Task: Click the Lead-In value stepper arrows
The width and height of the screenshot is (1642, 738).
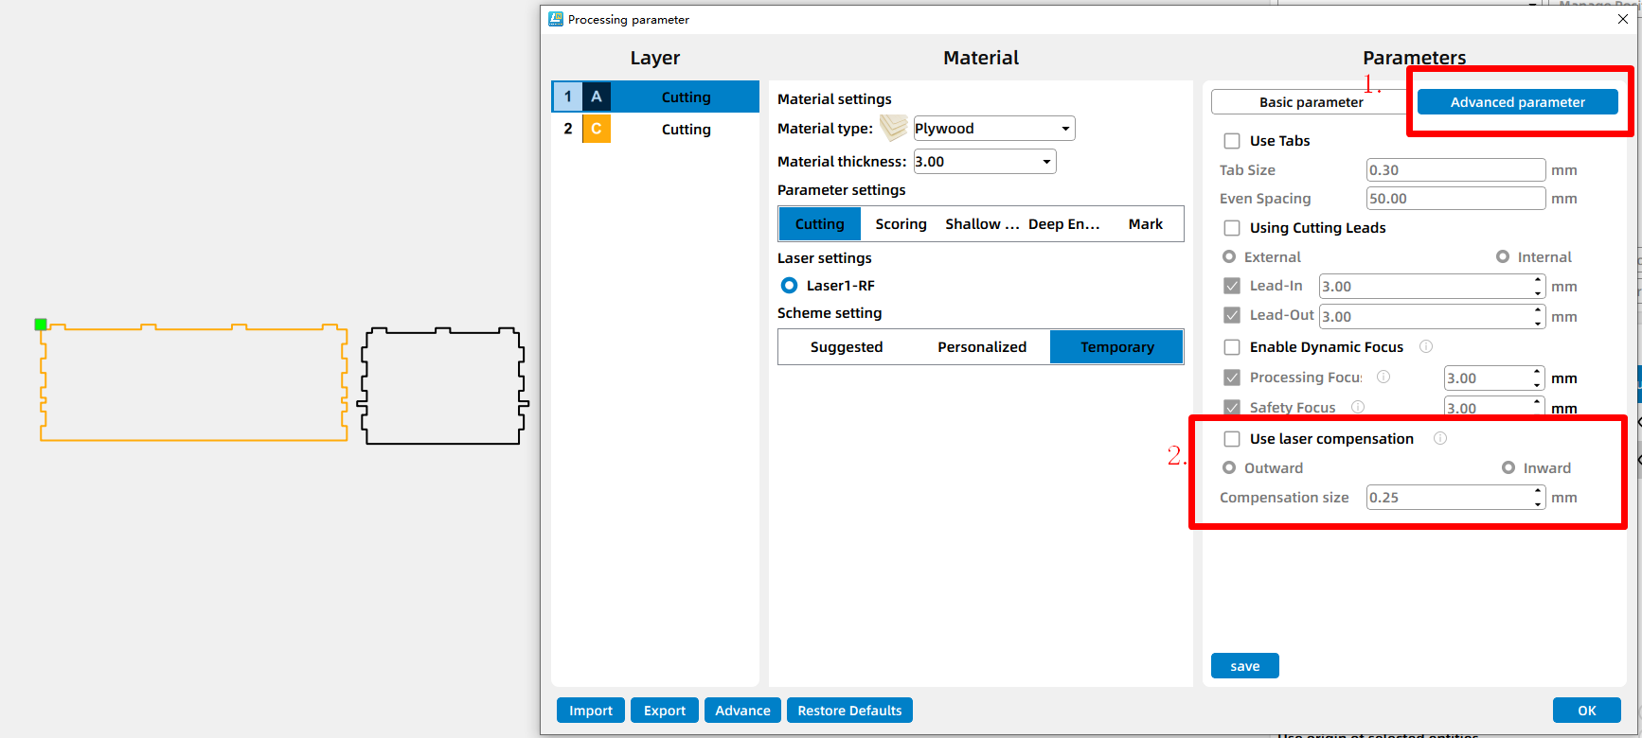Action: 1538,286
